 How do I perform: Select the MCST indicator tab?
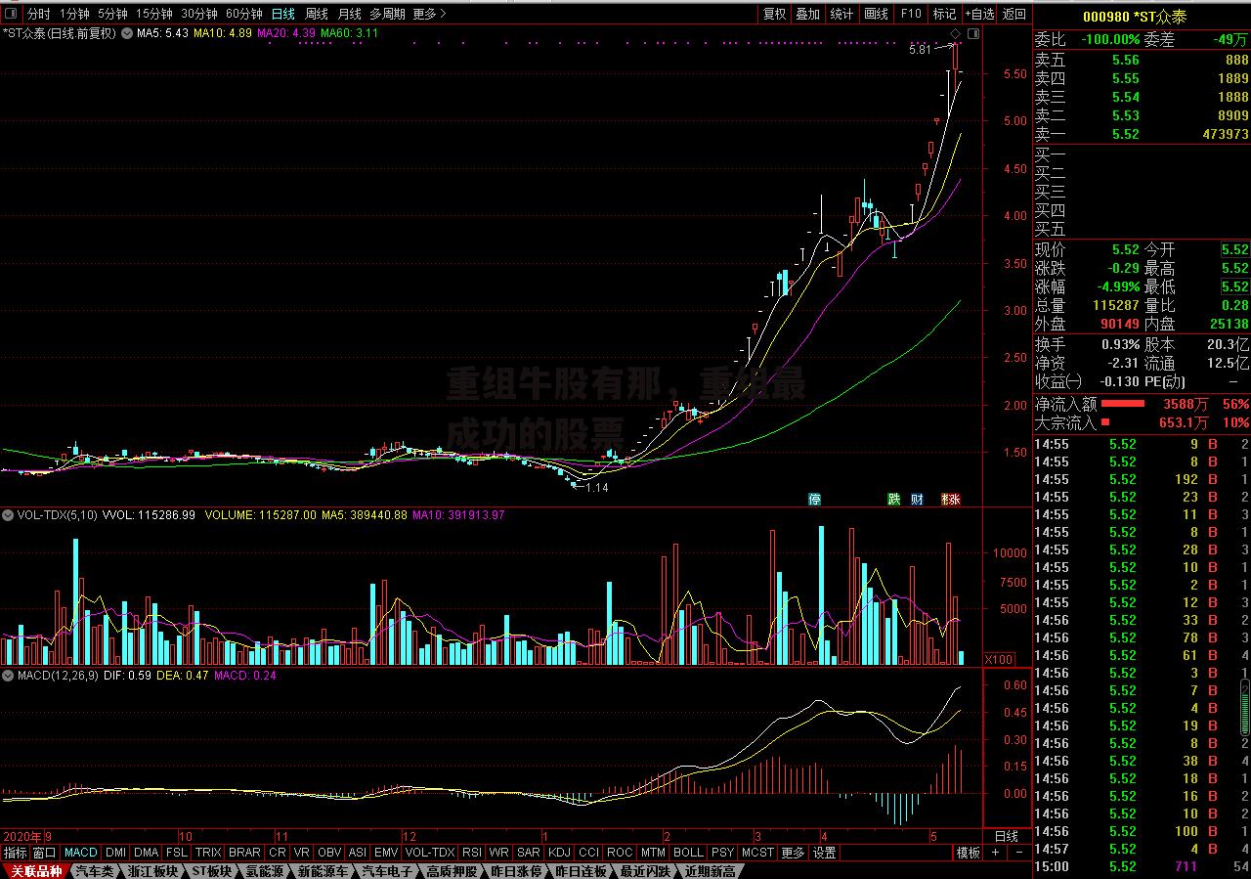[757, 853]
